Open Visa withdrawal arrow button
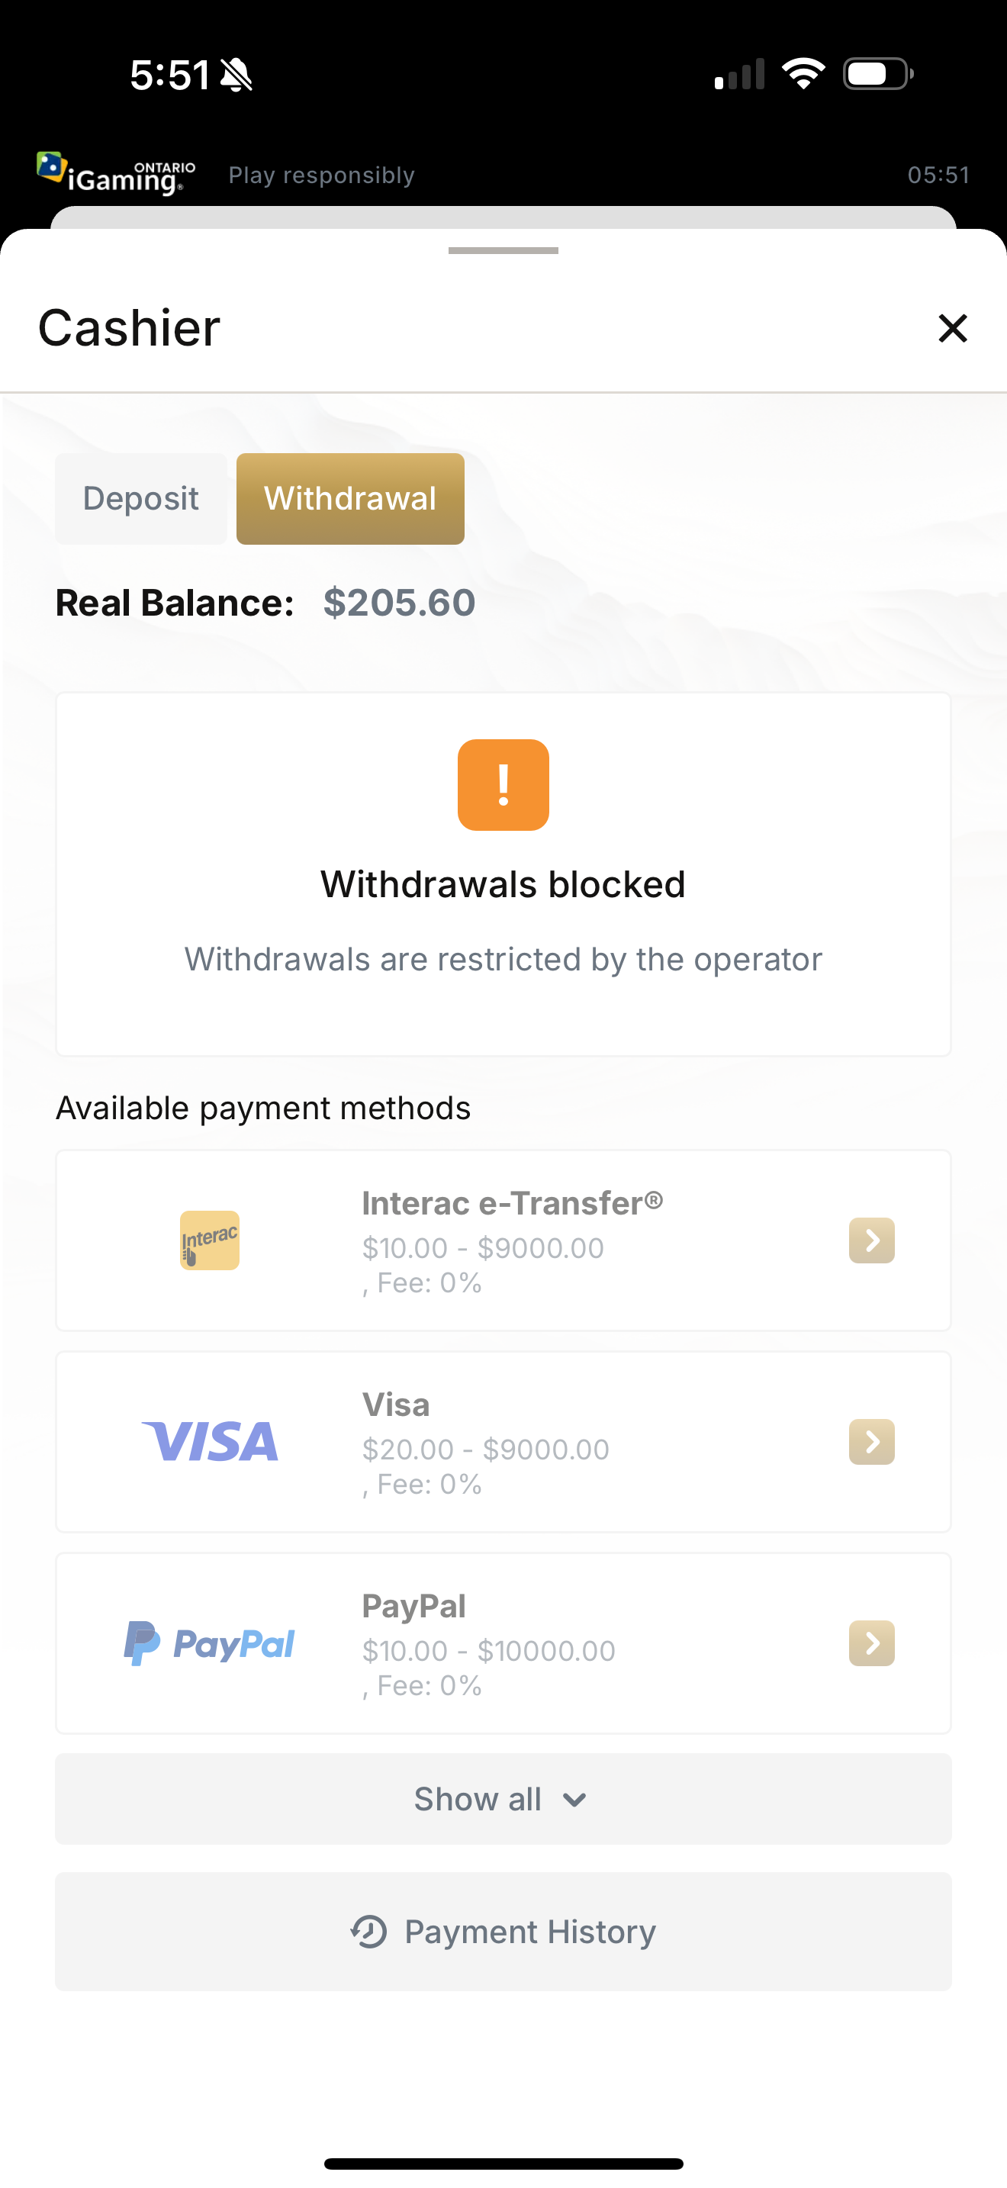The image size is (1007, 2188). click(871, 1441)
